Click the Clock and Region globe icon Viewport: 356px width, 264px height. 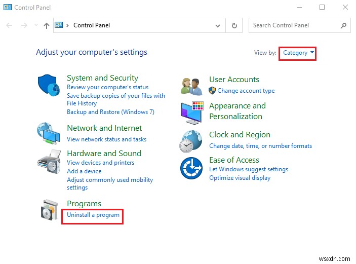pos(191,141)
